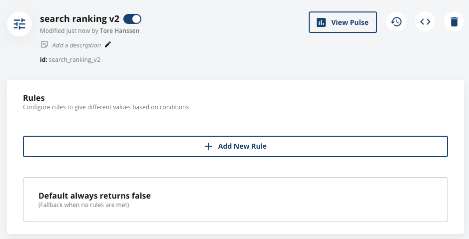Image resolution: width=469 pixels, height=239 pixels.
Task: Click the bar chart icon in View Pulse
Action: click(322, 22)
